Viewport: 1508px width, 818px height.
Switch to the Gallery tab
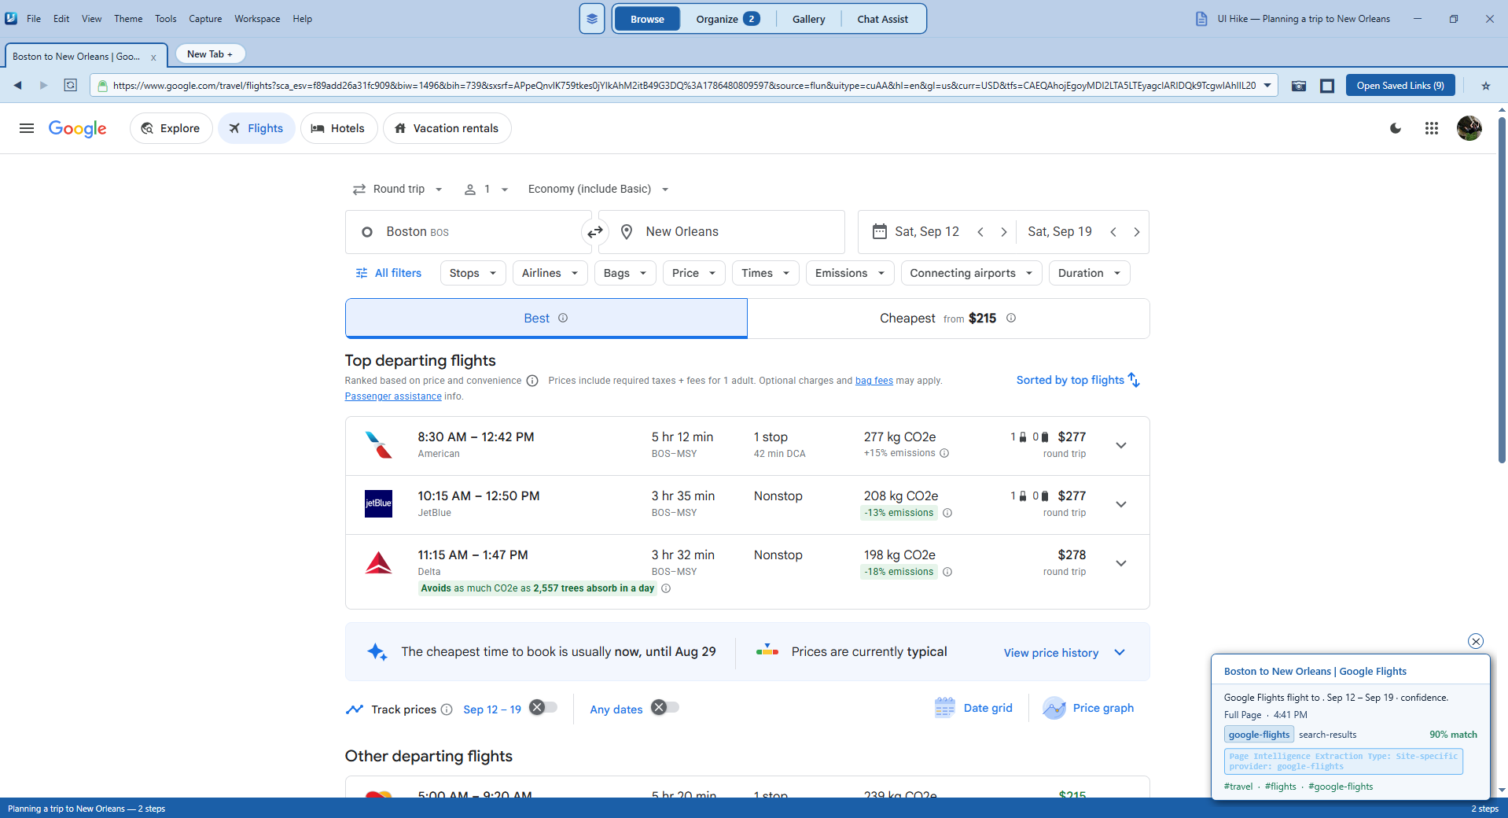(x=808, y=19)
